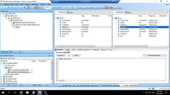This screenshot has width=170, height=95.
Task: Click the Functions... button
Action: click(x=61, y=55)
